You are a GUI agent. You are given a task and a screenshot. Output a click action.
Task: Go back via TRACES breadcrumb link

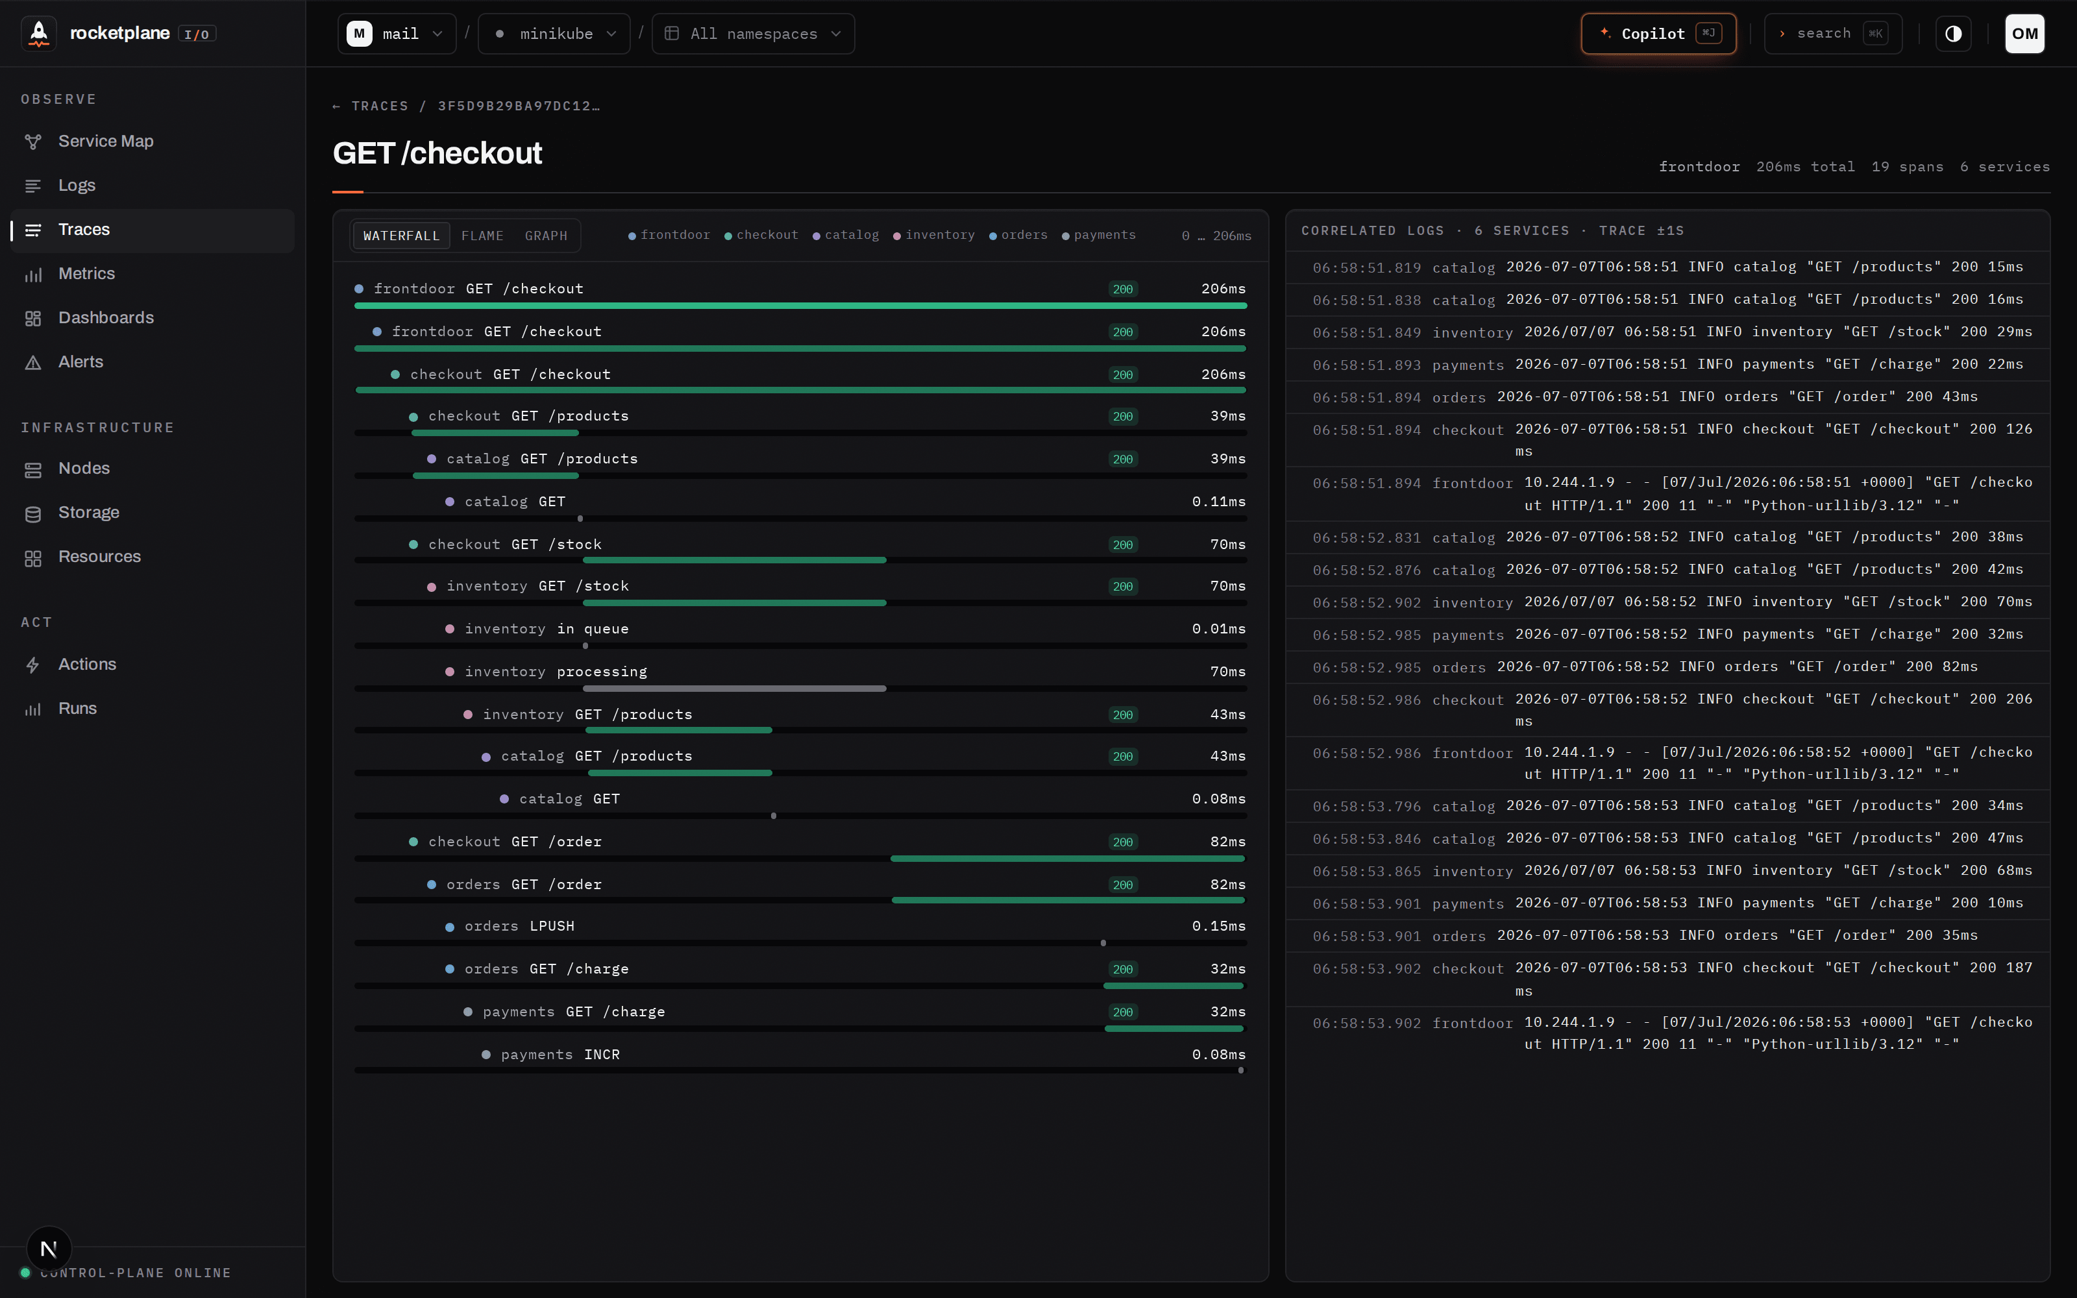pyautogui.click(x=379, y=106)
